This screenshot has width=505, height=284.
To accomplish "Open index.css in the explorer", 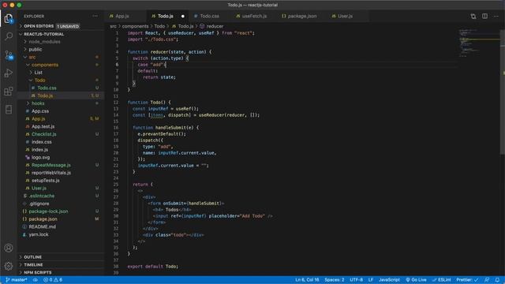I will pyautogui.click(x=42, y=142).
